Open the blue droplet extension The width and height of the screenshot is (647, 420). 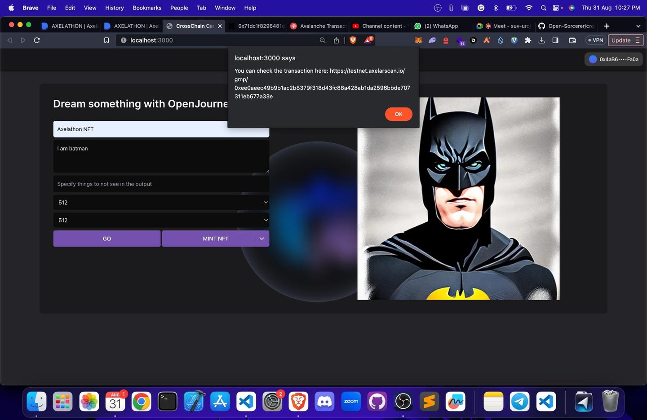(501, 40)
